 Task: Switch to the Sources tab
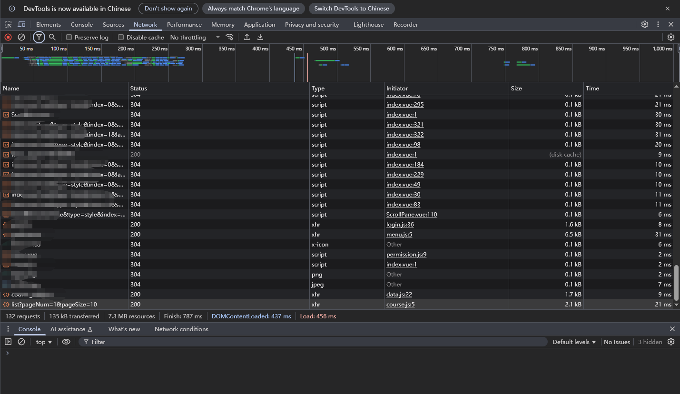pyautogui.click(x=113, y=24)
